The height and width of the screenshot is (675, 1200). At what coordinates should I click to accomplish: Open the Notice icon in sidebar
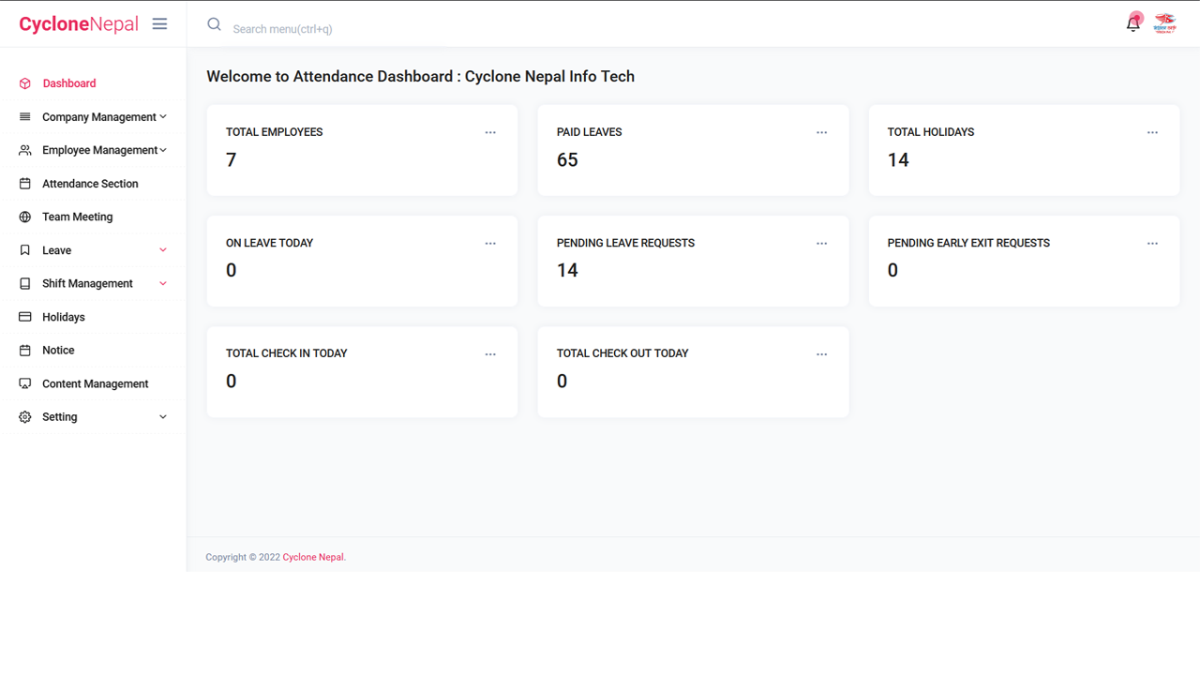tap(23, 350)
